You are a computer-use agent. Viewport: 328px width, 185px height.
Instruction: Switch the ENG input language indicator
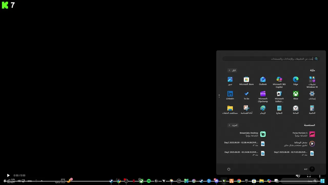coord(30,181)
